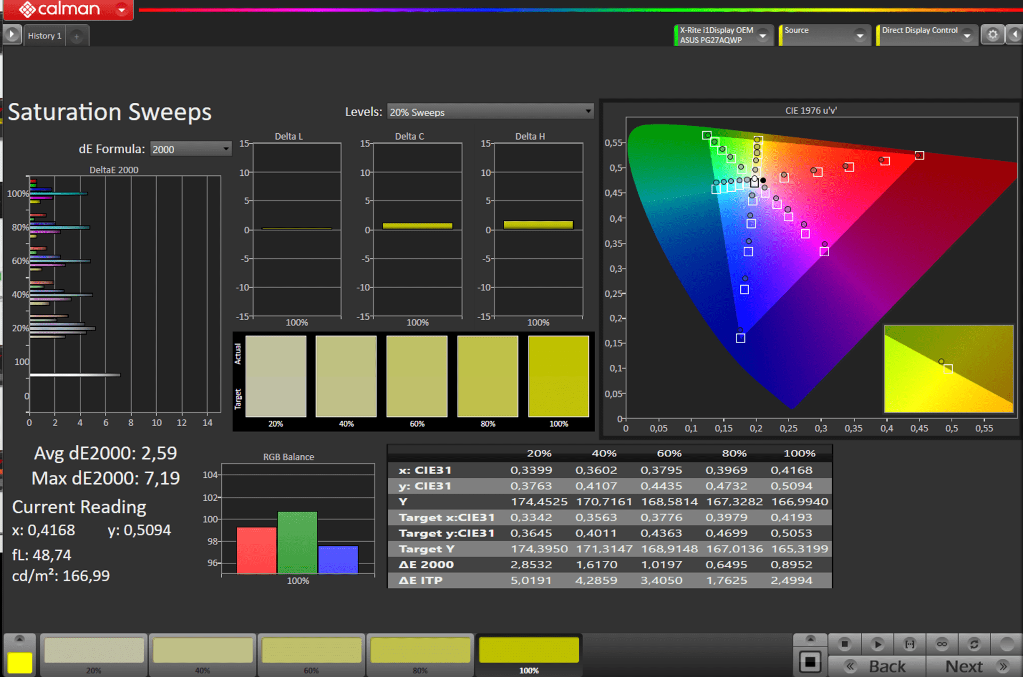This screenshot has height=677, width=1023.
Task: Expand the X-Rite i1Display OEM meter dropdown
Action: click(762, 35)
